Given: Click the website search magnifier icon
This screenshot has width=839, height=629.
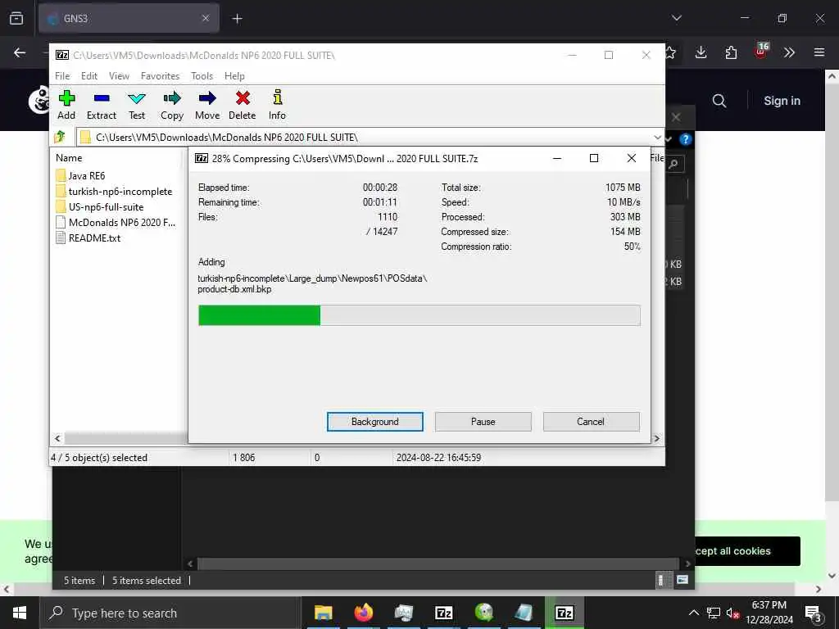Looking at the screenshot, I should 719,101.
